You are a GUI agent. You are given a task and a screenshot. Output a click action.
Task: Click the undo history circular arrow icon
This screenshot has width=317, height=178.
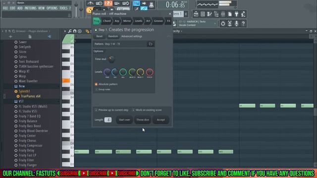223,24
